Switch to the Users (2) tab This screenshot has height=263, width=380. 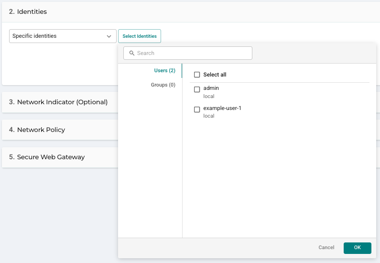click(164, 71)
